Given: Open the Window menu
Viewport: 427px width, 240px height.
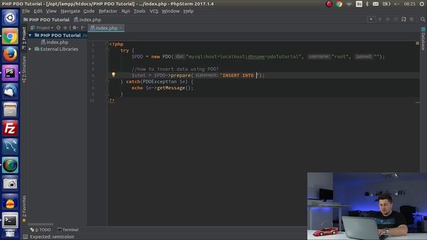Looking at the screenshot, I should 171,11.
